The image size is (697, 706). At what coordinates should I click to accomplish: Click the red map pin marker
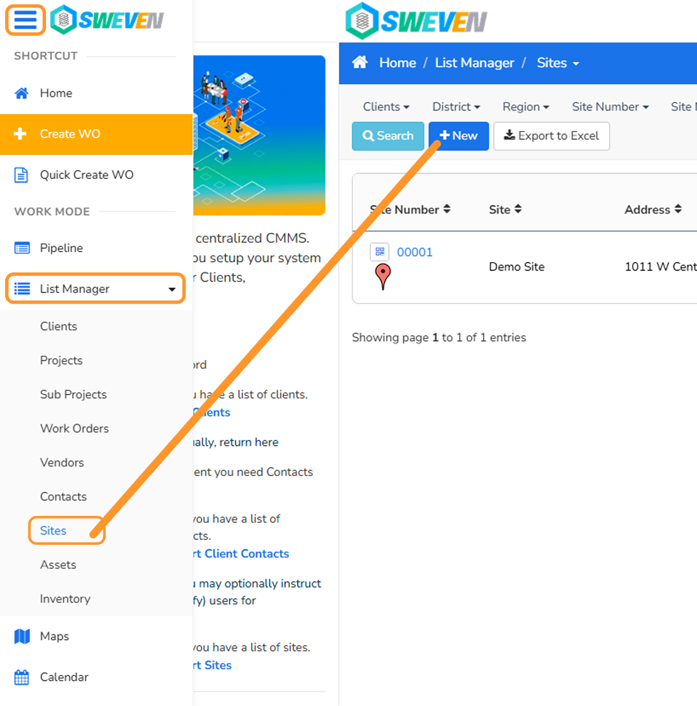pyautogui.click(x=383, y=277)
